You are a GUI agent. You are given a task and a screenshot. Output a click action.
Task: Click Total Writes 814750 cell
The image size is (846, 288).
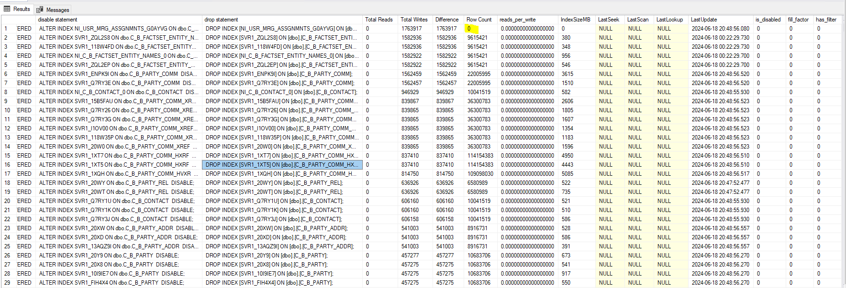tap(416, 174)
